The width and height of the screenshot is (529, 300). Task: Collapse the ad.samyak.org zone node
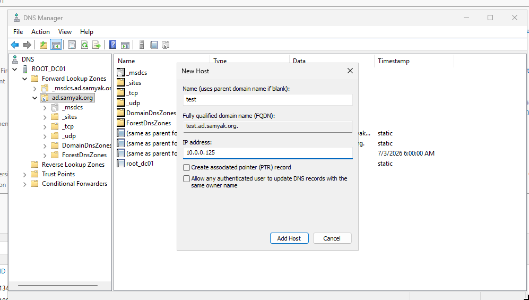[34, 98]
